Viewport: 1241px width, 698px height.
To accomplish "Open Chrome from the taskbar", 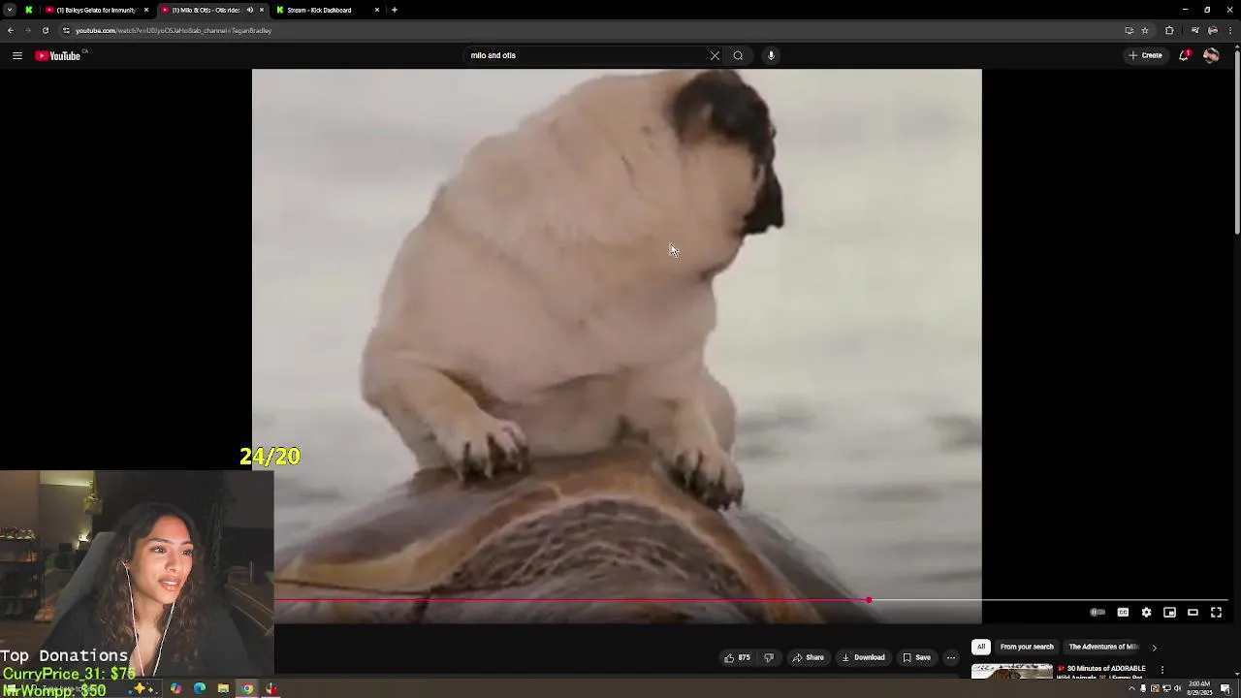I will pyautogui.click(x=247, y=689).
